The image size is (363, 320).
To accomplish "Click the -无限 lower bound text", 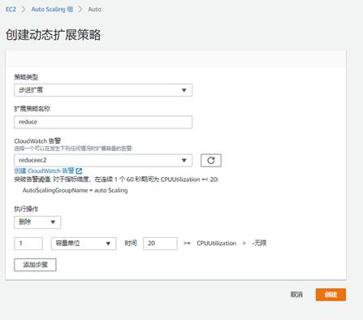I will point(259,243).
